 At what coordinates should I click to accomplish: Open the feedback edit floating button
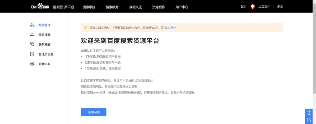click(x=309, y=120)
